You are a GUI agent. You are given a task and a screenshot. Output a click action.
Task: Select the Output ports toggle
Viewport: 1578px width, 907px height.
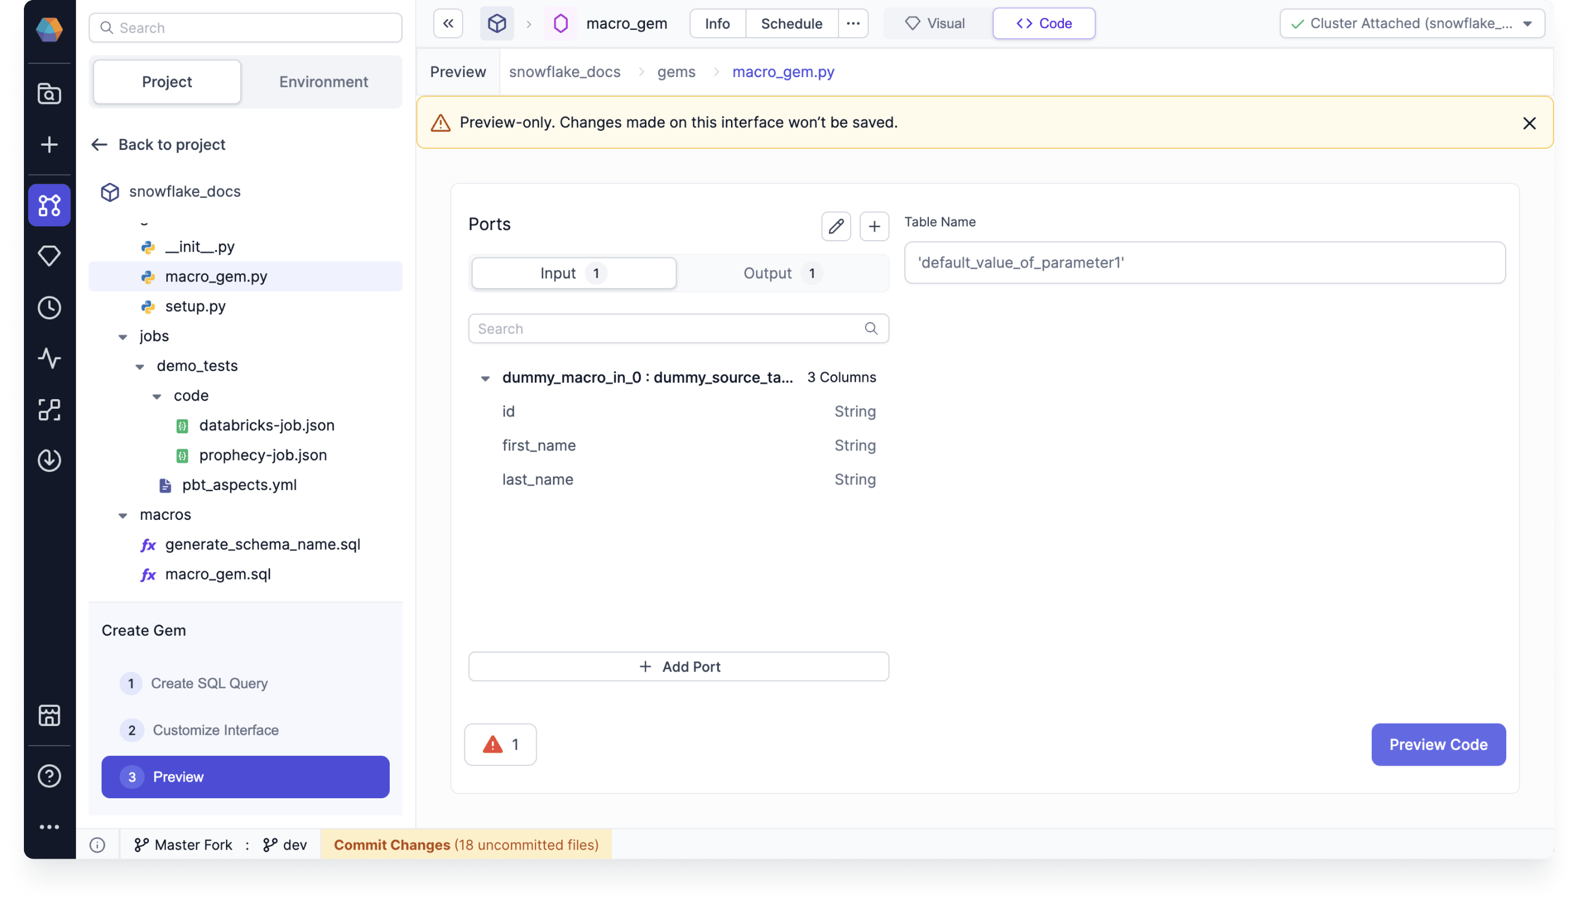pyautogui.click(x=782, y=273)
